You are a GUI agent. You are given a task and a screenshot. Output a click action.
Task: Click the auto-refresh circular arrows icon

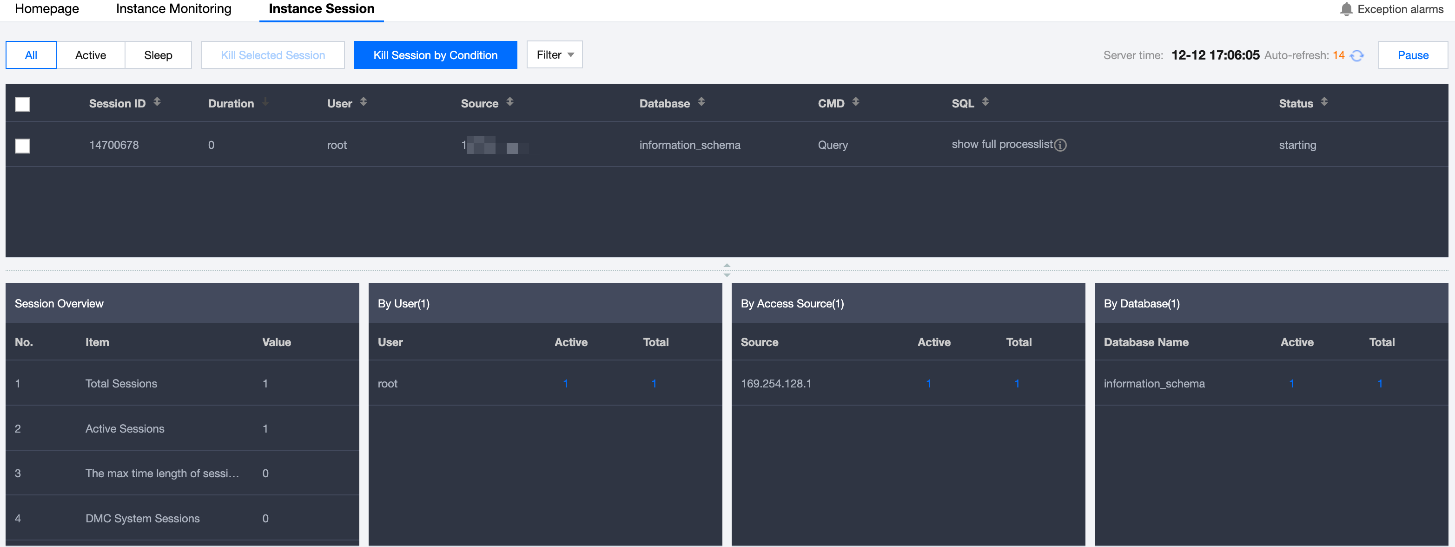1357,55
